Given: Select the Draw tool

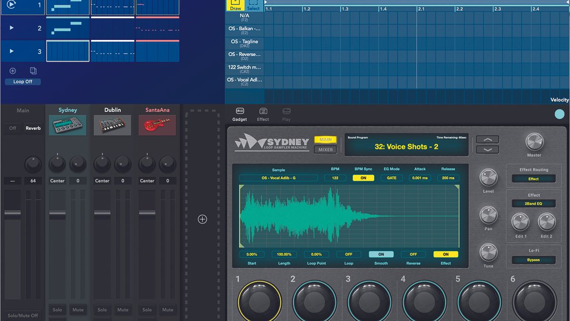Looking at the screenshot, I should (x=235, y=5).
